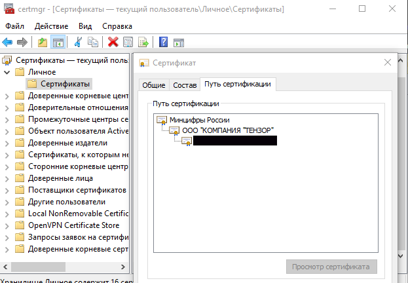
Task: Expand Поставщики сертификатов node
Action: (x=7, y=191)
